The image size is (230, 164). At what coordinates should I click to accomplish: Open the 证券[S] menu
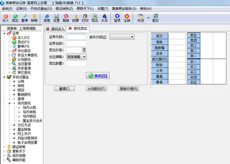click(x=21, y=9)
